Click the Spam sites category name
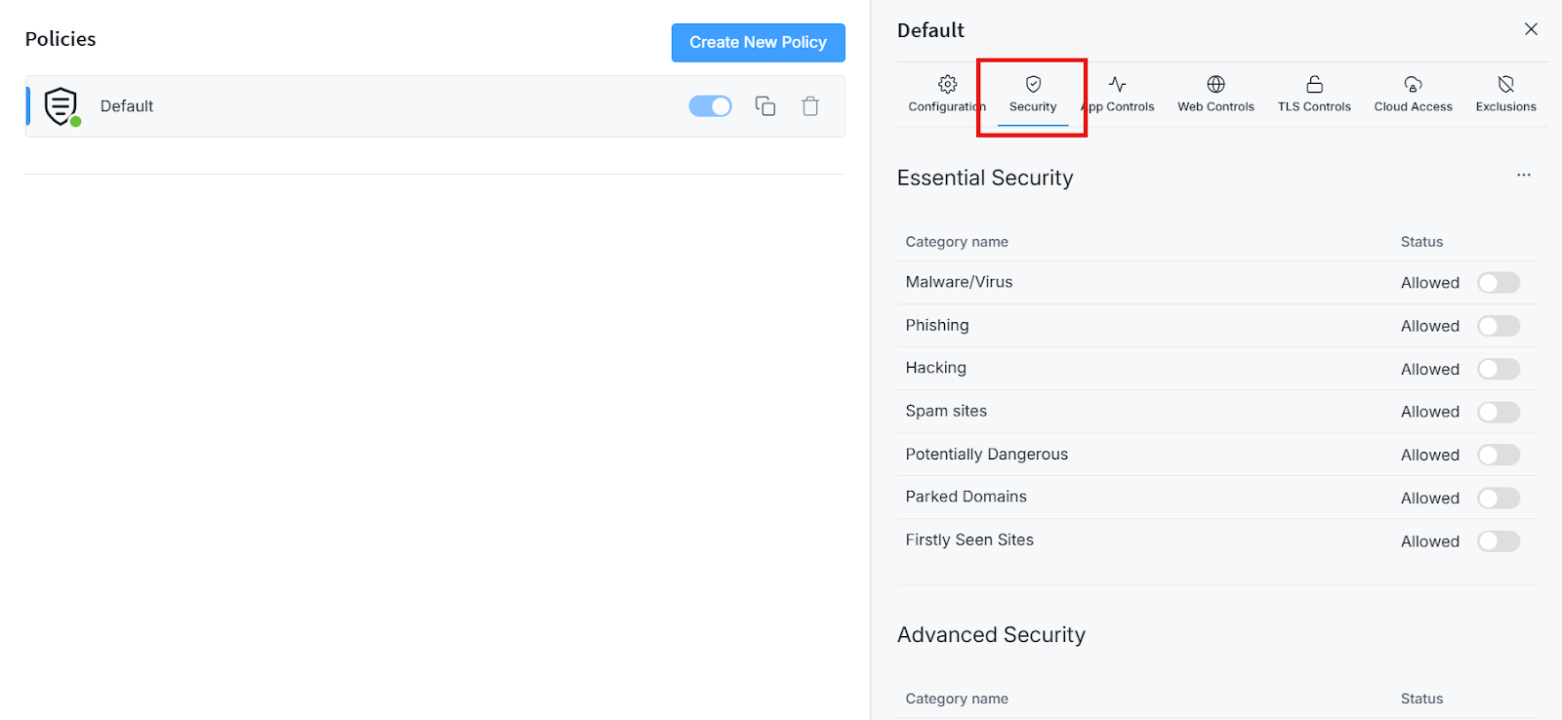The height and width of the screenshot is (720, 1562). pyautogui.click(x=946, y=411)
